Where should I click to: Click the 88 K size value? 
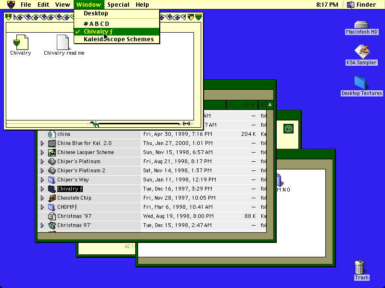tap(250, 216)
